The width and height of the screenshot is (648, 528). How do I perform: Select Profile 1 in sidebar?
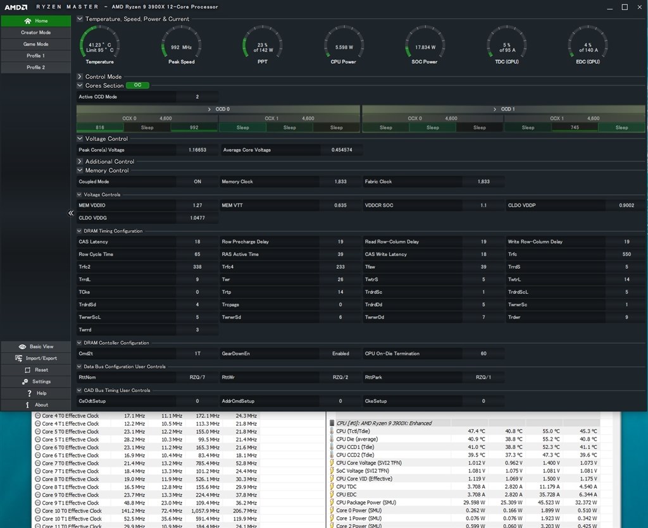(35, 56)
